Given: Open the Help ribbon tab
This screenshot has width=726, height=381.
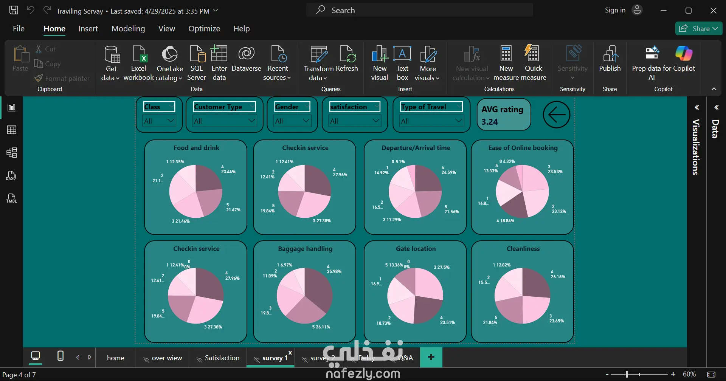Looking at the screenshot, I should [242, 29].
